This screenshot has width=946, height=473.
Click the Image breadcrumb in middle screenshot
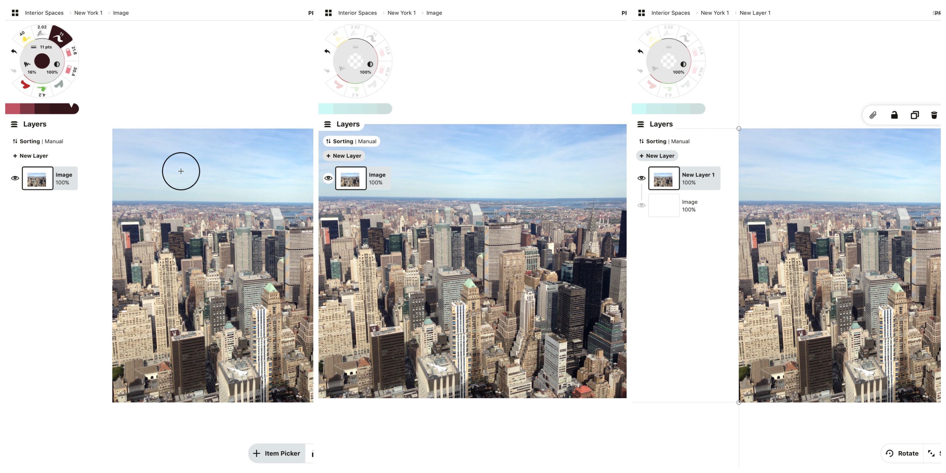coord(434,13)
